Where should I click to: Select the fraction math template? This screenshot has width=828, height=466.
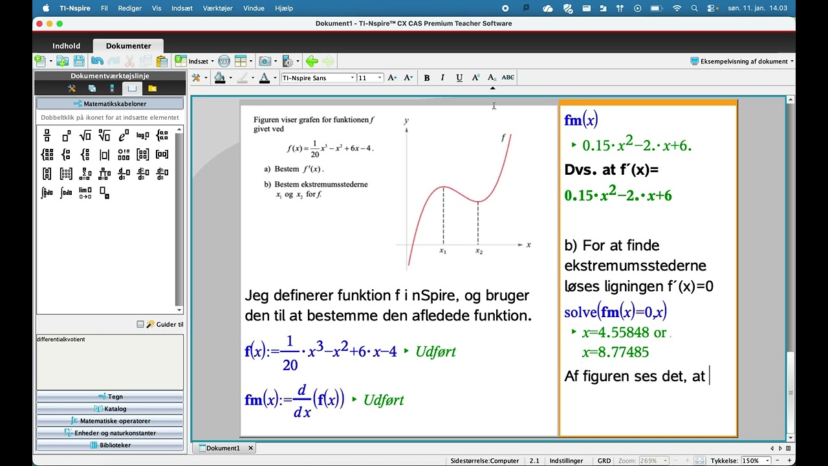pyautogui.click(x=47, y=135)
